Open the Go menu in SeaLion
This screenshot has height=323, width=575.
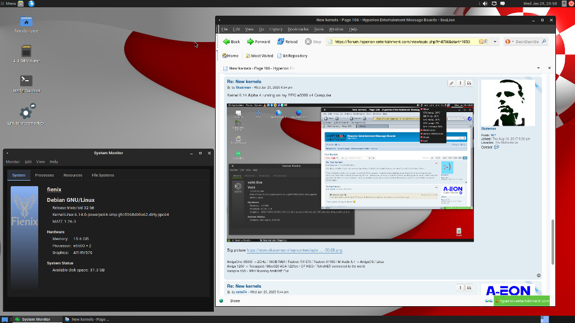[x=262, y=29]
